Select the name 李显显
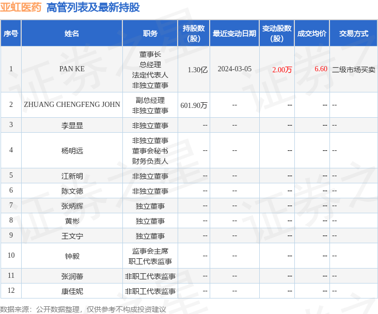This screenshot has height=314, width=378. coord(72,125)
